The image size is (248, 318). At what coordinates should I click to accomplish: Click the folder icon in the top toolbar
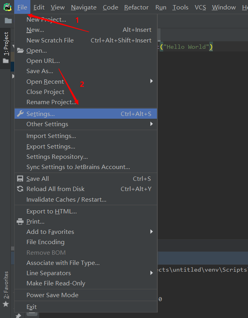click(x=8, y=20)
